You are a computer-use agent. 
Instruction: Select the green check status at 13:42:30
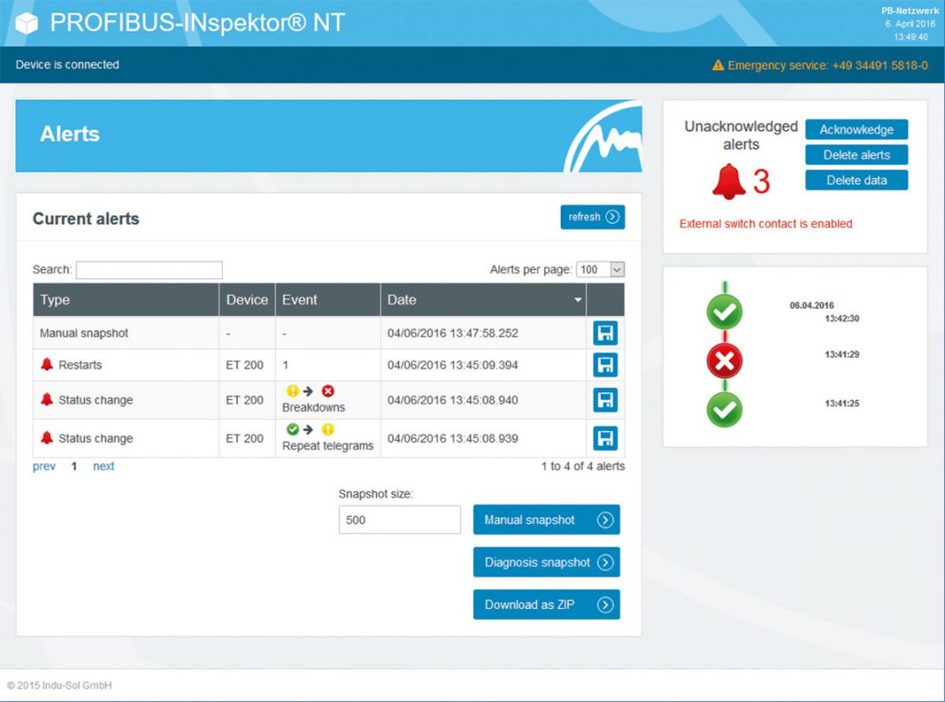point(724,312)
